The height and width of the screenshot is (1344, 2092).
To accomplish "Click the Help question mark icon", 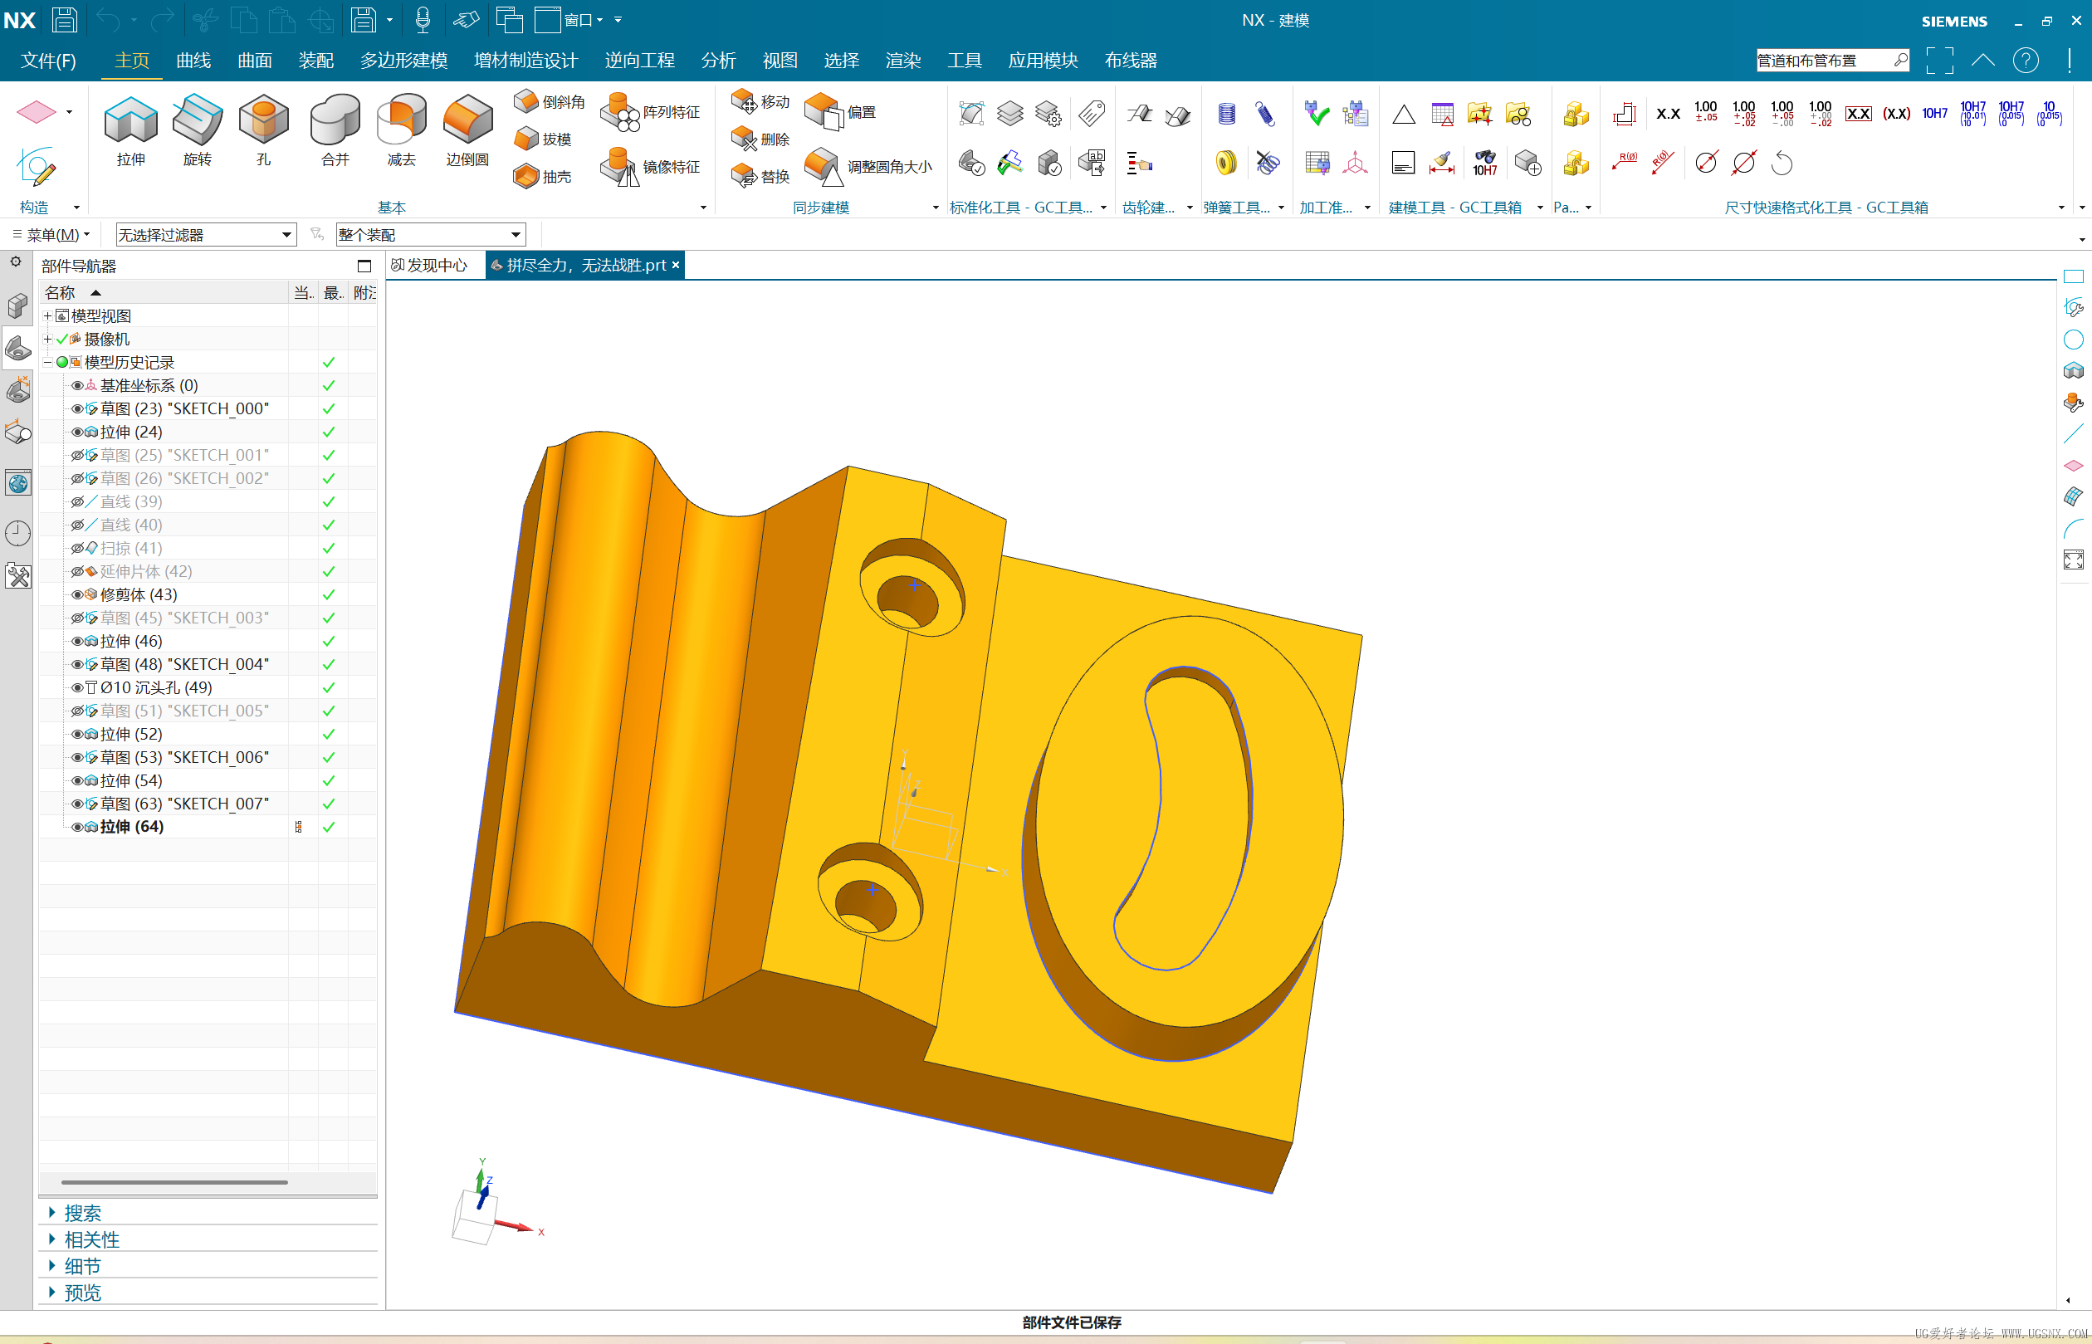I will click(2026, 61).
